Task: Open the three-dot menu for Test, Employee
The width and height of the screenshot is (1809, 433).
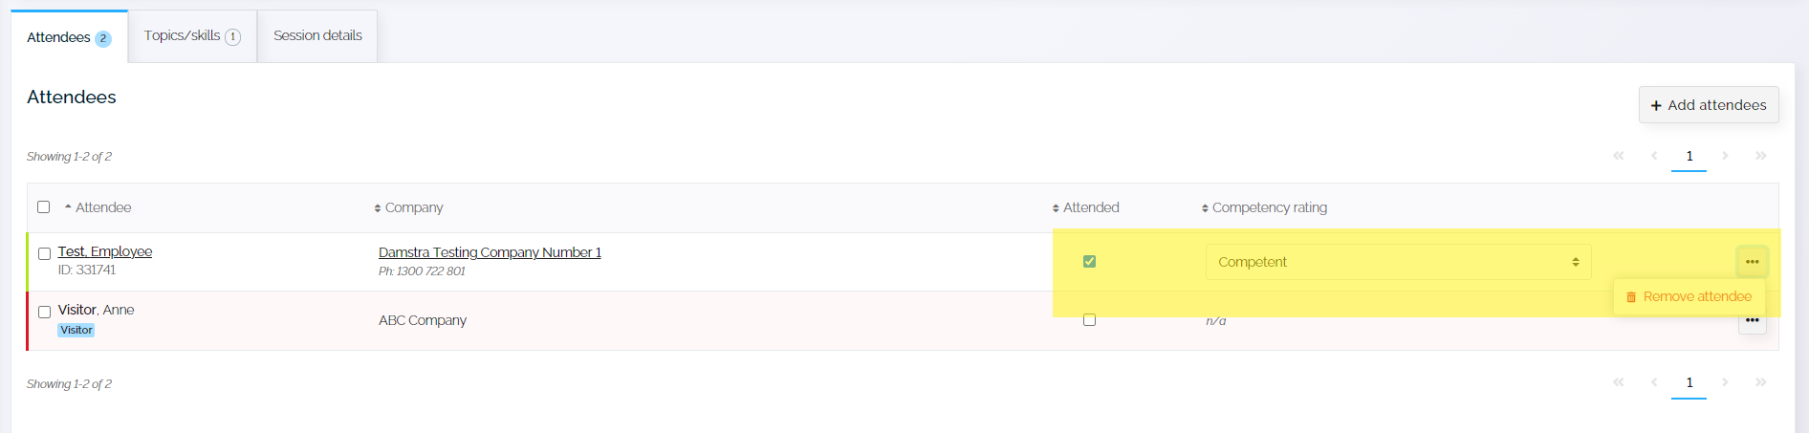Action: tap(1752, 262)
